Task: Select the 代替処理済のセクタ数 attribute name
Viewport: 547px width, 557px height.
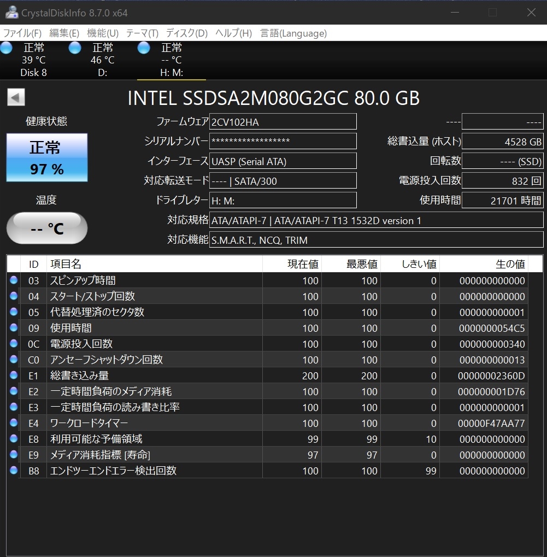Action: [x=97, y=312]
